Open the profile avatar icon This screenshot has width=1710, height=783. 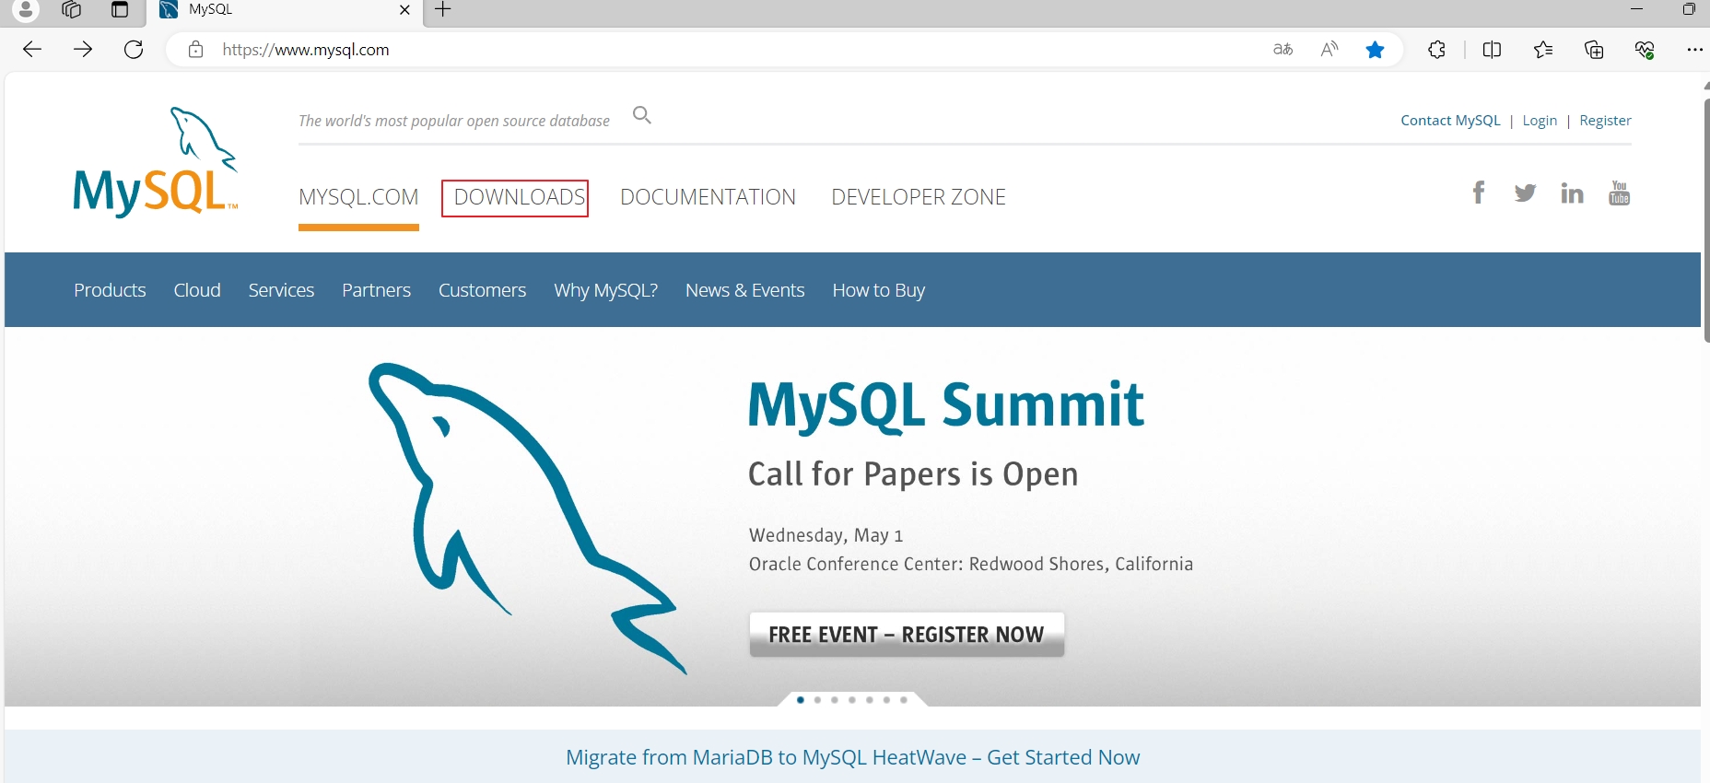[26, 9]
